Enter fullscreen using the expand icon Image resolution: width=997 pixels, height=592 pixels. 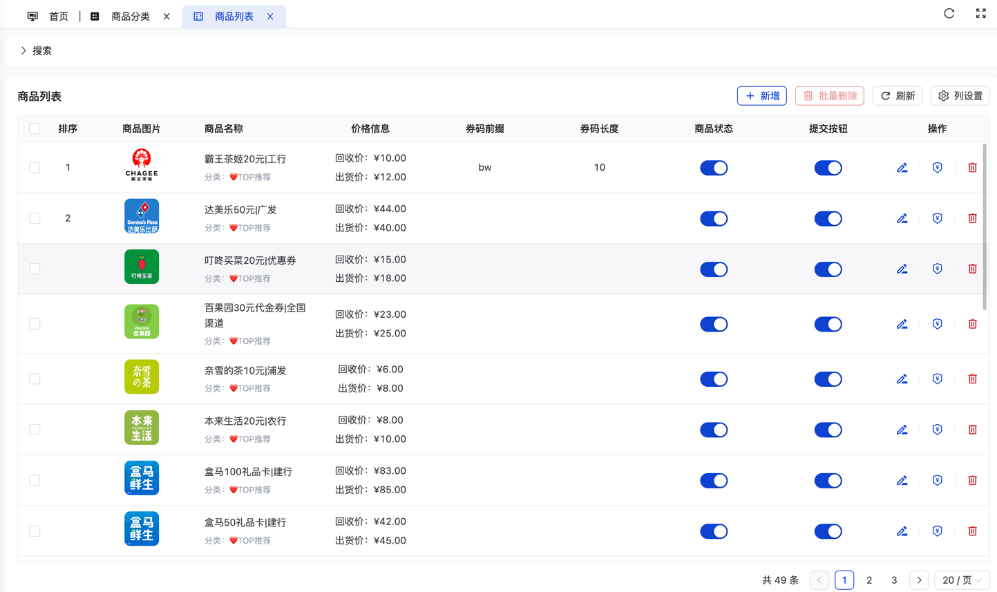(x=980, y=14)
